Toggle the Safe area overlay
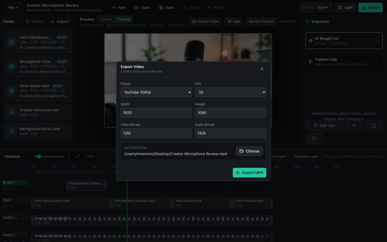The width and height of the screenshot is (387, 242). 234,22
